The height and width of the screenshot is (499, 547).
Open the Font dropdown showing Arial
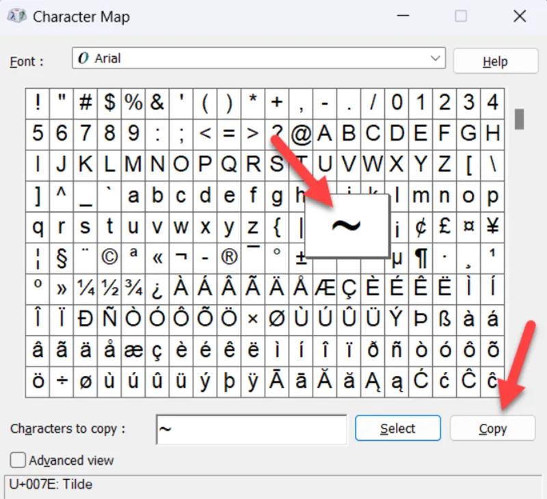point(258,58)
